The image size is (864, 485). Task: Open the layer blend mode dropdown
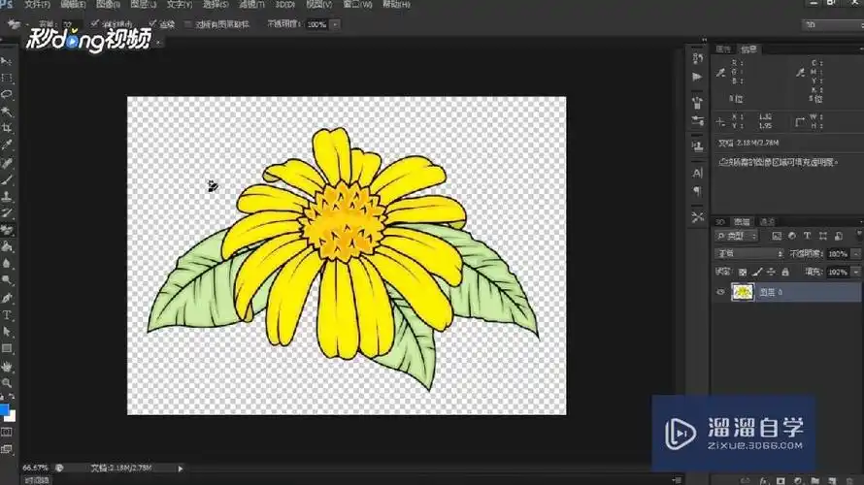pos(748,253)
